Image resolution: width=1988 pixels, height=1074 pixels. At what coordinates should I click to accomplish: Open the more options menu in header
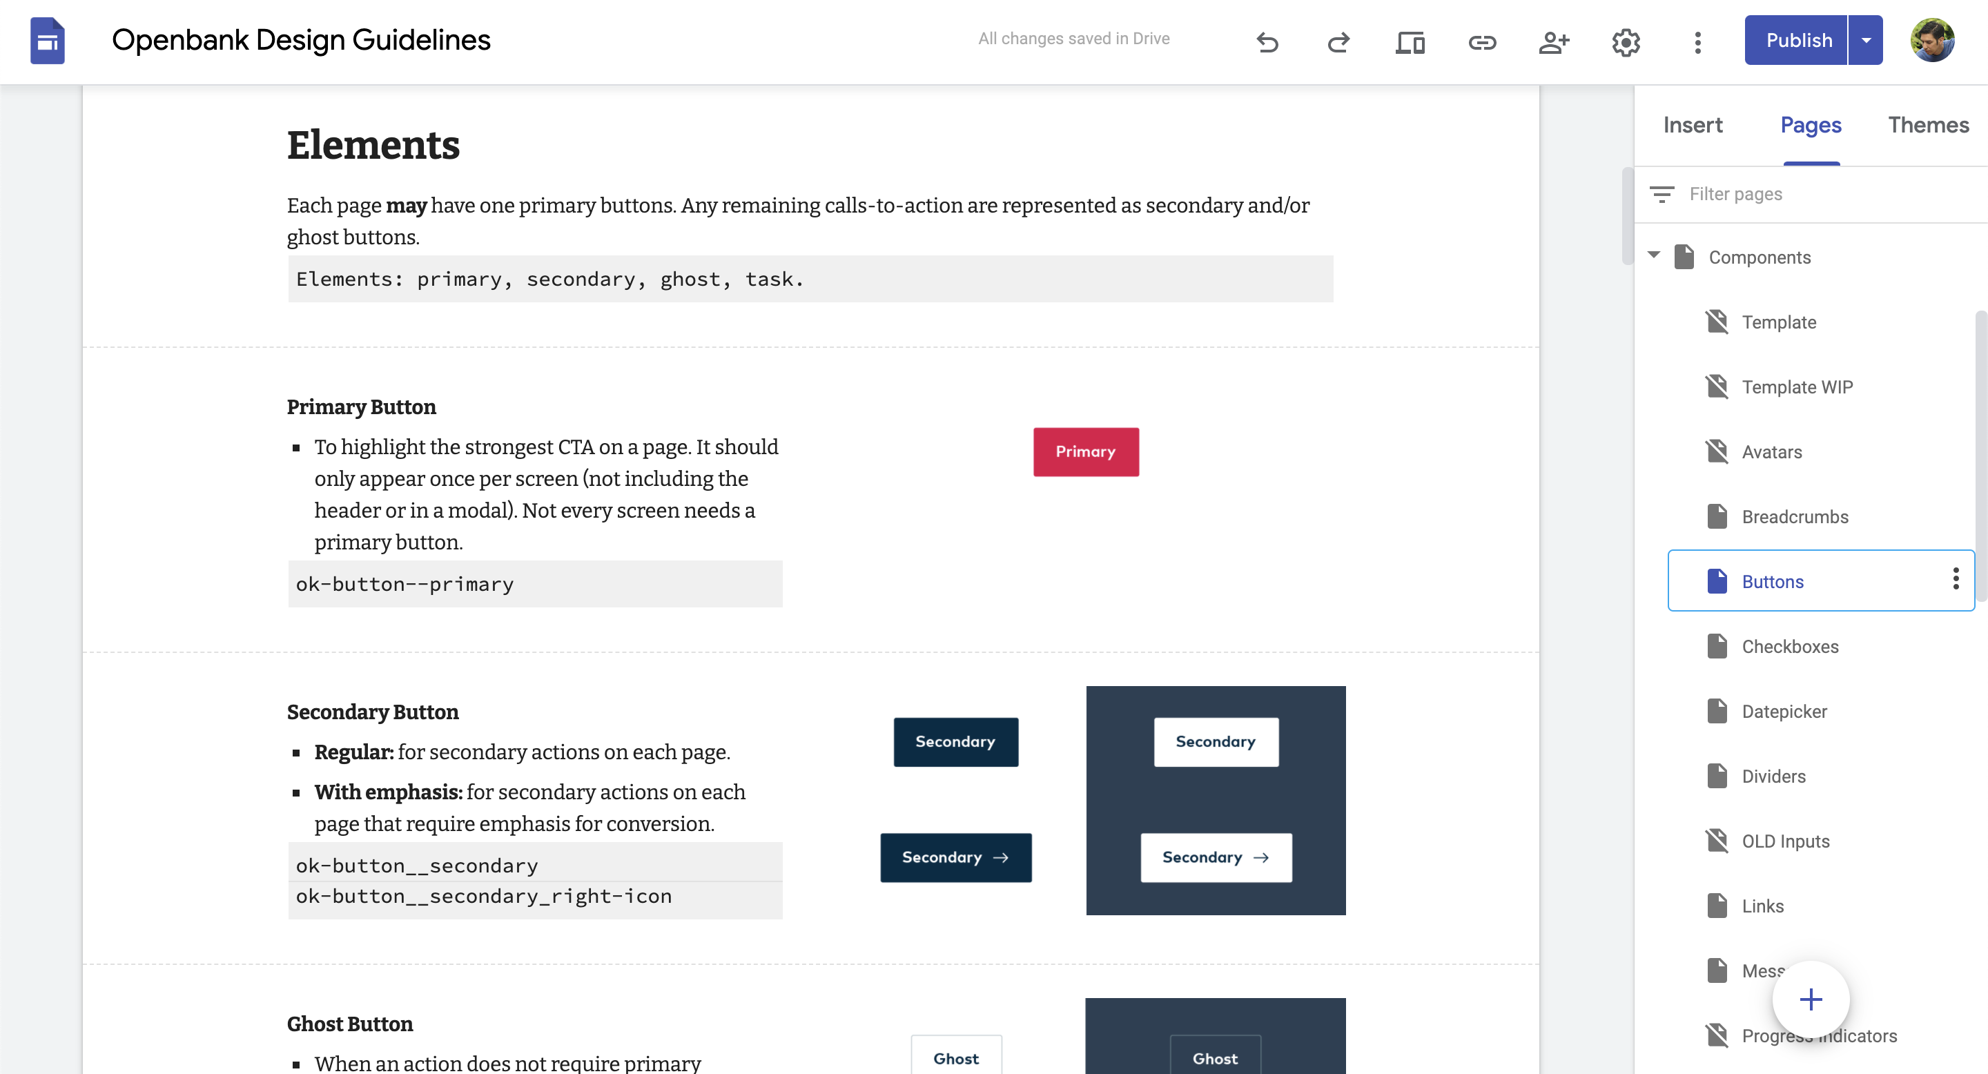tap(1698, 41)
